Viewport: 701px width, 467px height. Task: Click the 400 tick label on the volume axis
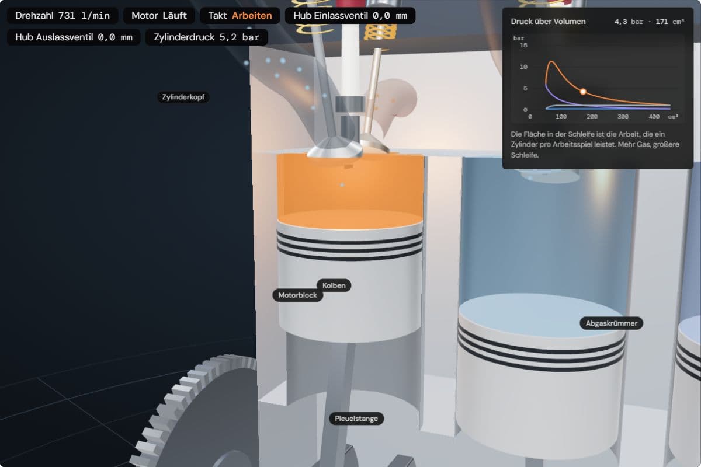click(x=654, y=117)
